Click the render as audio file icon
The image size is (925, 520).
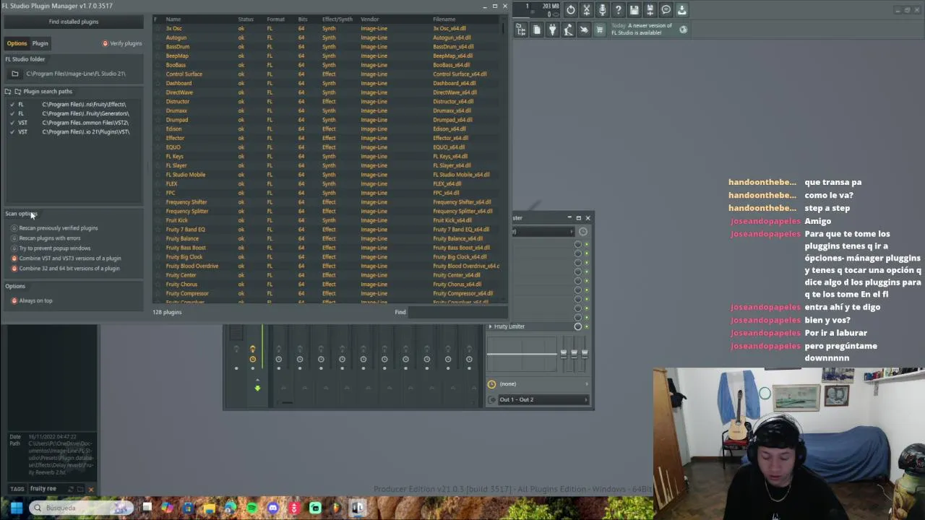click(x=650, y=10)
